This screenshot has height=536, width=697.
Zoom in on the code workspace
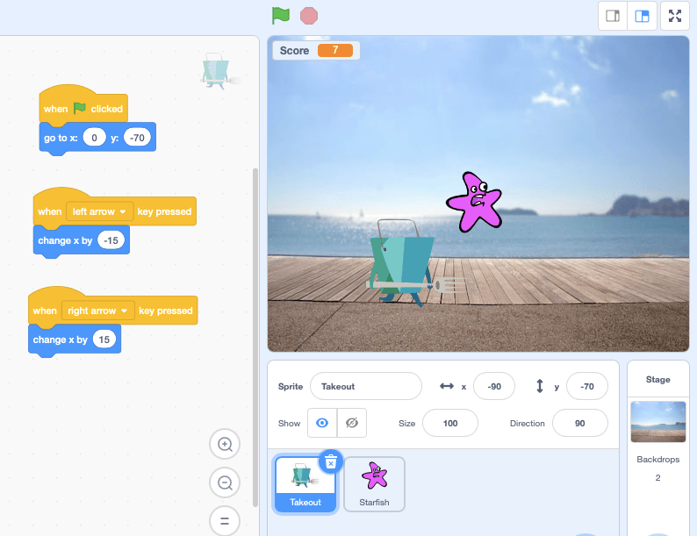pos(225,445)
